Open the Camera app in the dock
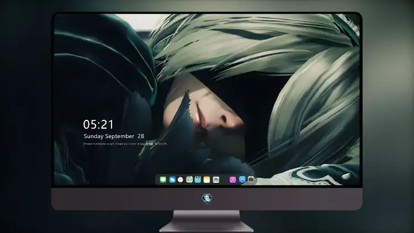Screen dimensions: 414x233 click(251, 179)
